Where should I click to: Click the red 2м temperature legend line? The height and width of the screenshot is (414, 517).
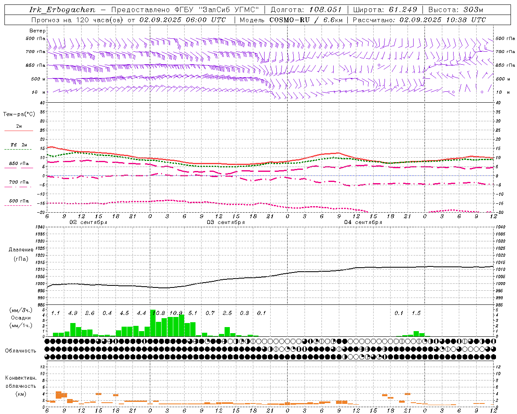[19, 131]
